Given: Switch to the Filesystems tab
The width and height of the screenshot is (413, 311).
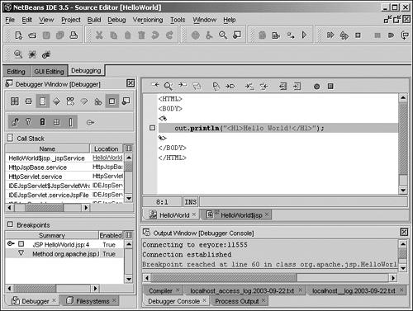Looking at the screenshot, I should [x=90, y=301].
